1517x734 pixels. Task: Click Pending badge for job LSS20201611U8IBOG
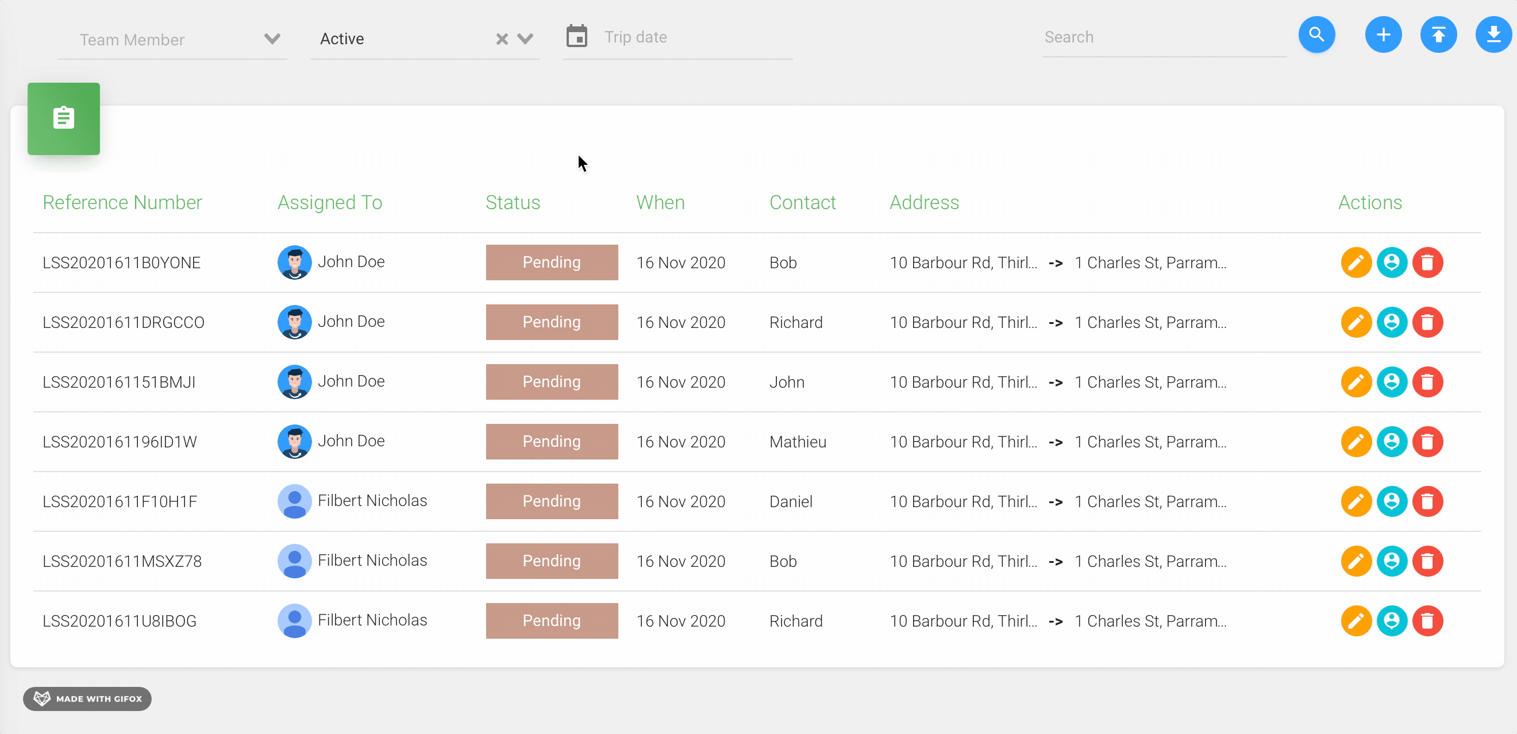552,621
